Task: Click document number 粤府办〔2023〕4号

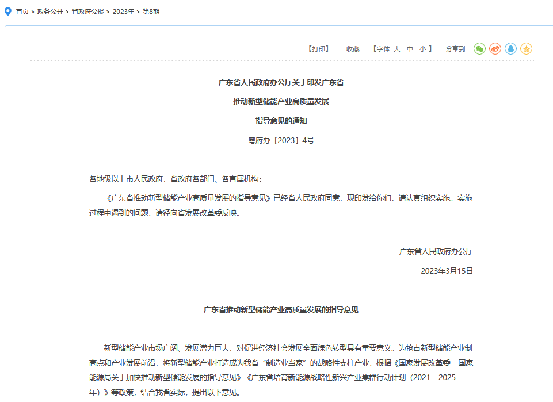Action: pyautogui.click(x=281, y=140)
